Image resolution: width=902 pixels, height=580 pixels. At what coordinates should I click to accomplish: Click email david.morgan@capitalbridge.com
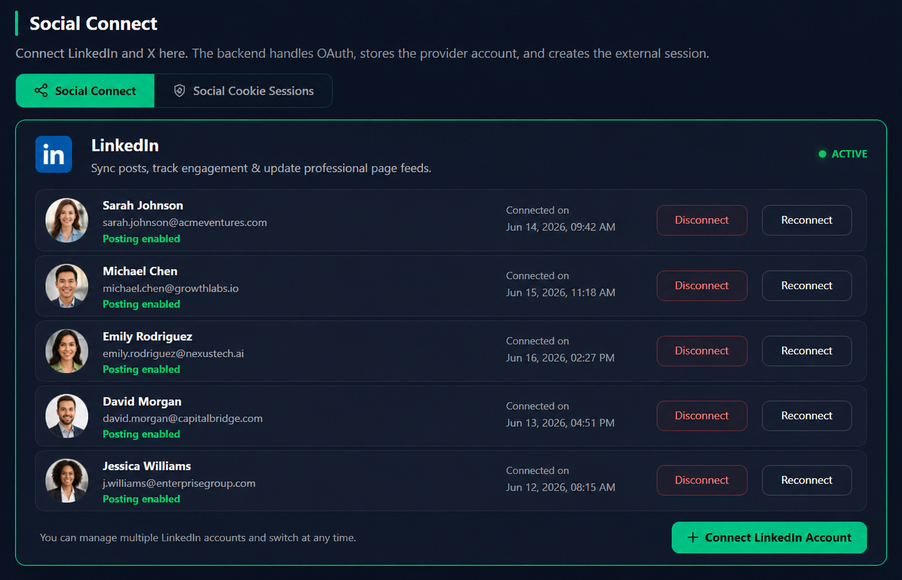[x=183, y=419]
